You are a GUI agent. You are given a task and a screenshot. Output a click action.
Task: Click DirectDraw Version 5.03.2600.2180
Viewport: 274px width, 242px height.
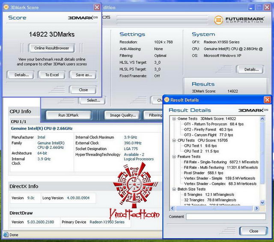pos(40,222)
